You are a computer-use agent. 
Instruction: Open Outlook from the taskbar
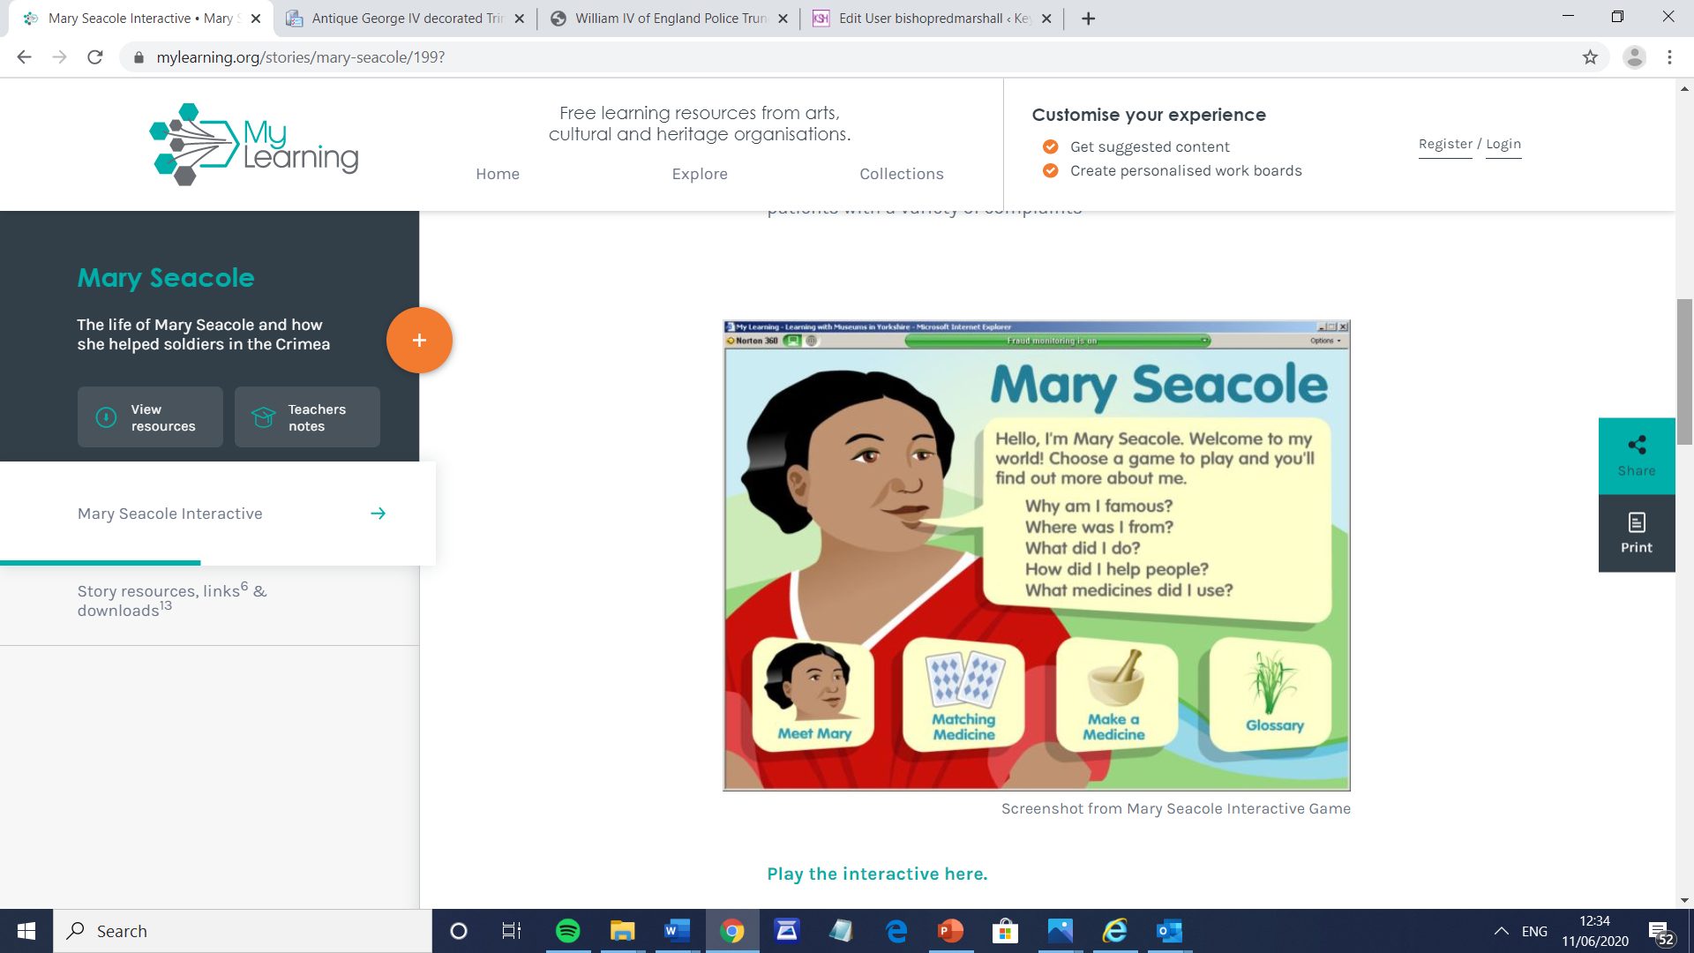pos(1169,931)
